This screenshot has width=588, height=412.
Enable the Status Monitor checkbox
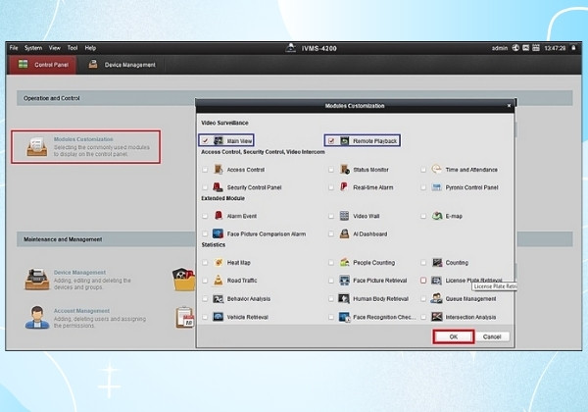331,170
